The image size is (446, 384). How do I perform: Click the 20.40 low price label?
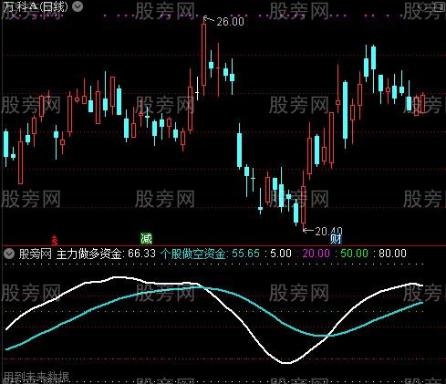(x=328, y=232)
